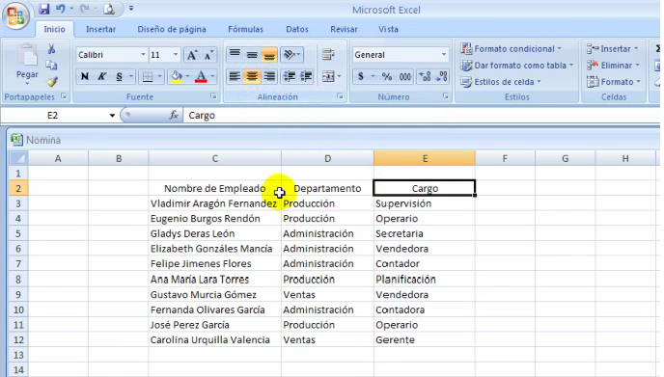Toggle top vertical alignment
Image resolution: width=664 pixels, height=377 pixels.
[x=235, y=55]
